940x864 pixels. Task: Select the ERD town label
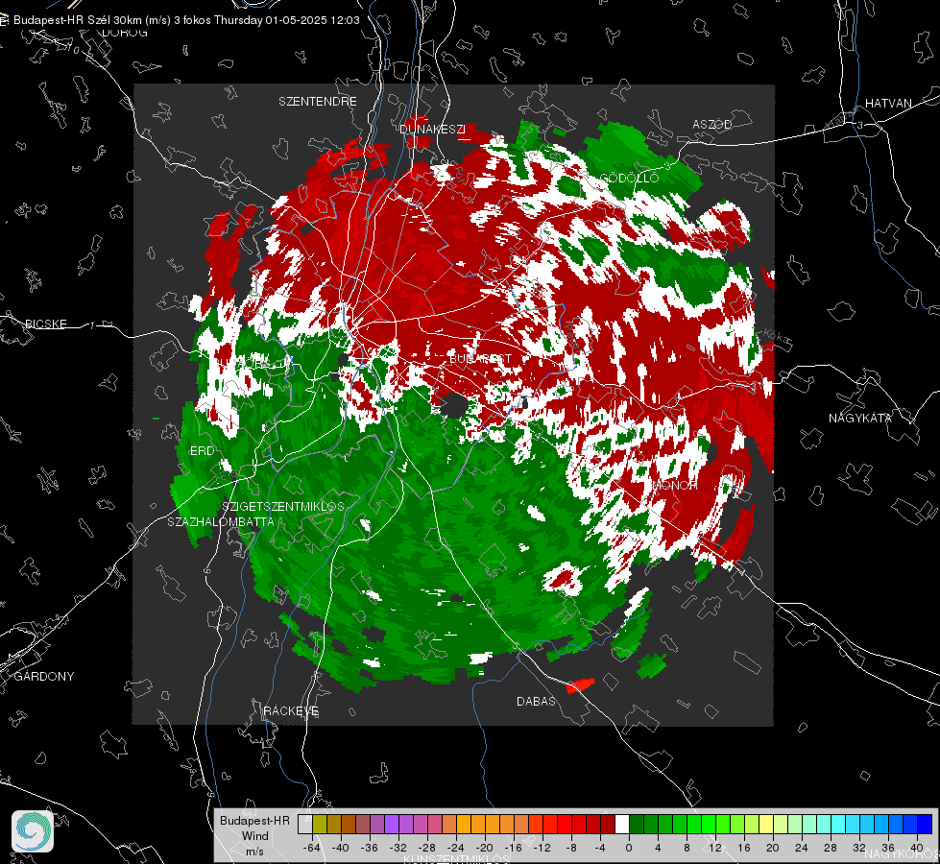(202, 451)
